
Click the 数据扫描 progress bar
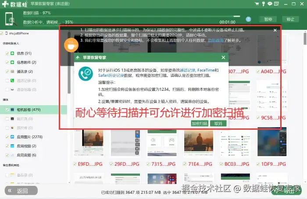coord(132,16)
